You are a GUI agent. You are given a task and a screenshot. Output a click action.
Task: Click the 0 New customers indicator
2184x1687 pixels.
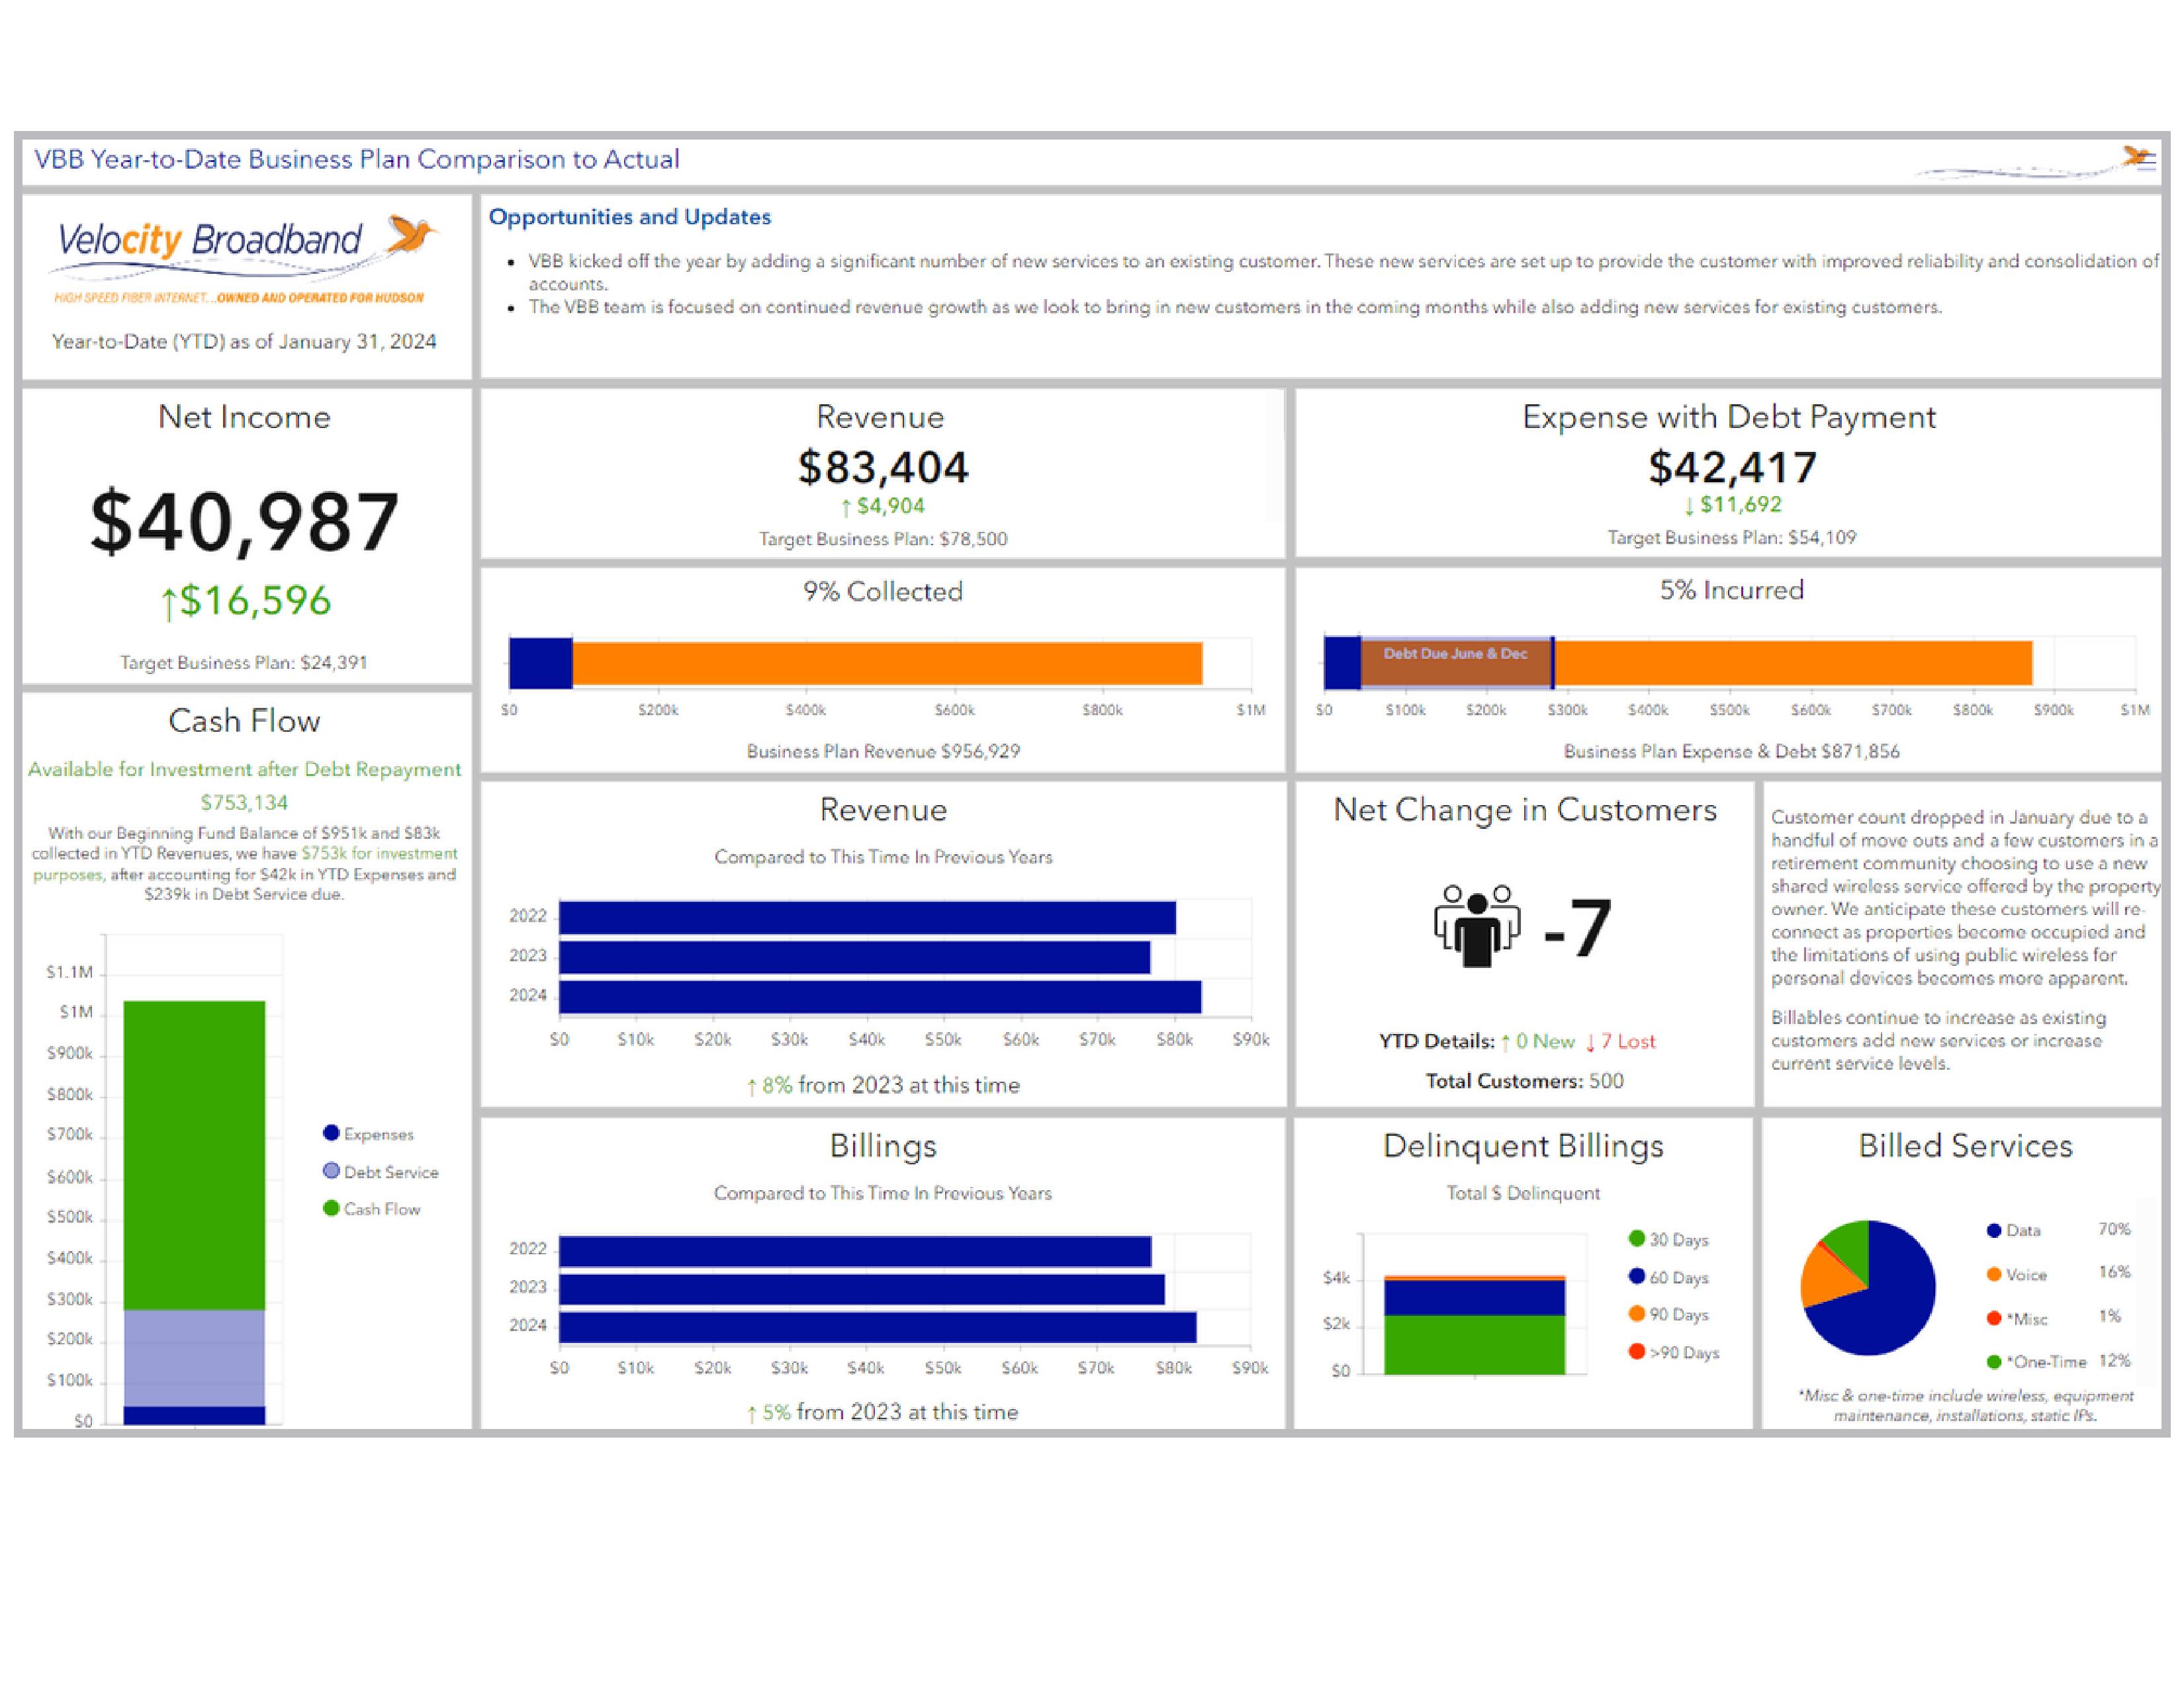[1538, 1041]
